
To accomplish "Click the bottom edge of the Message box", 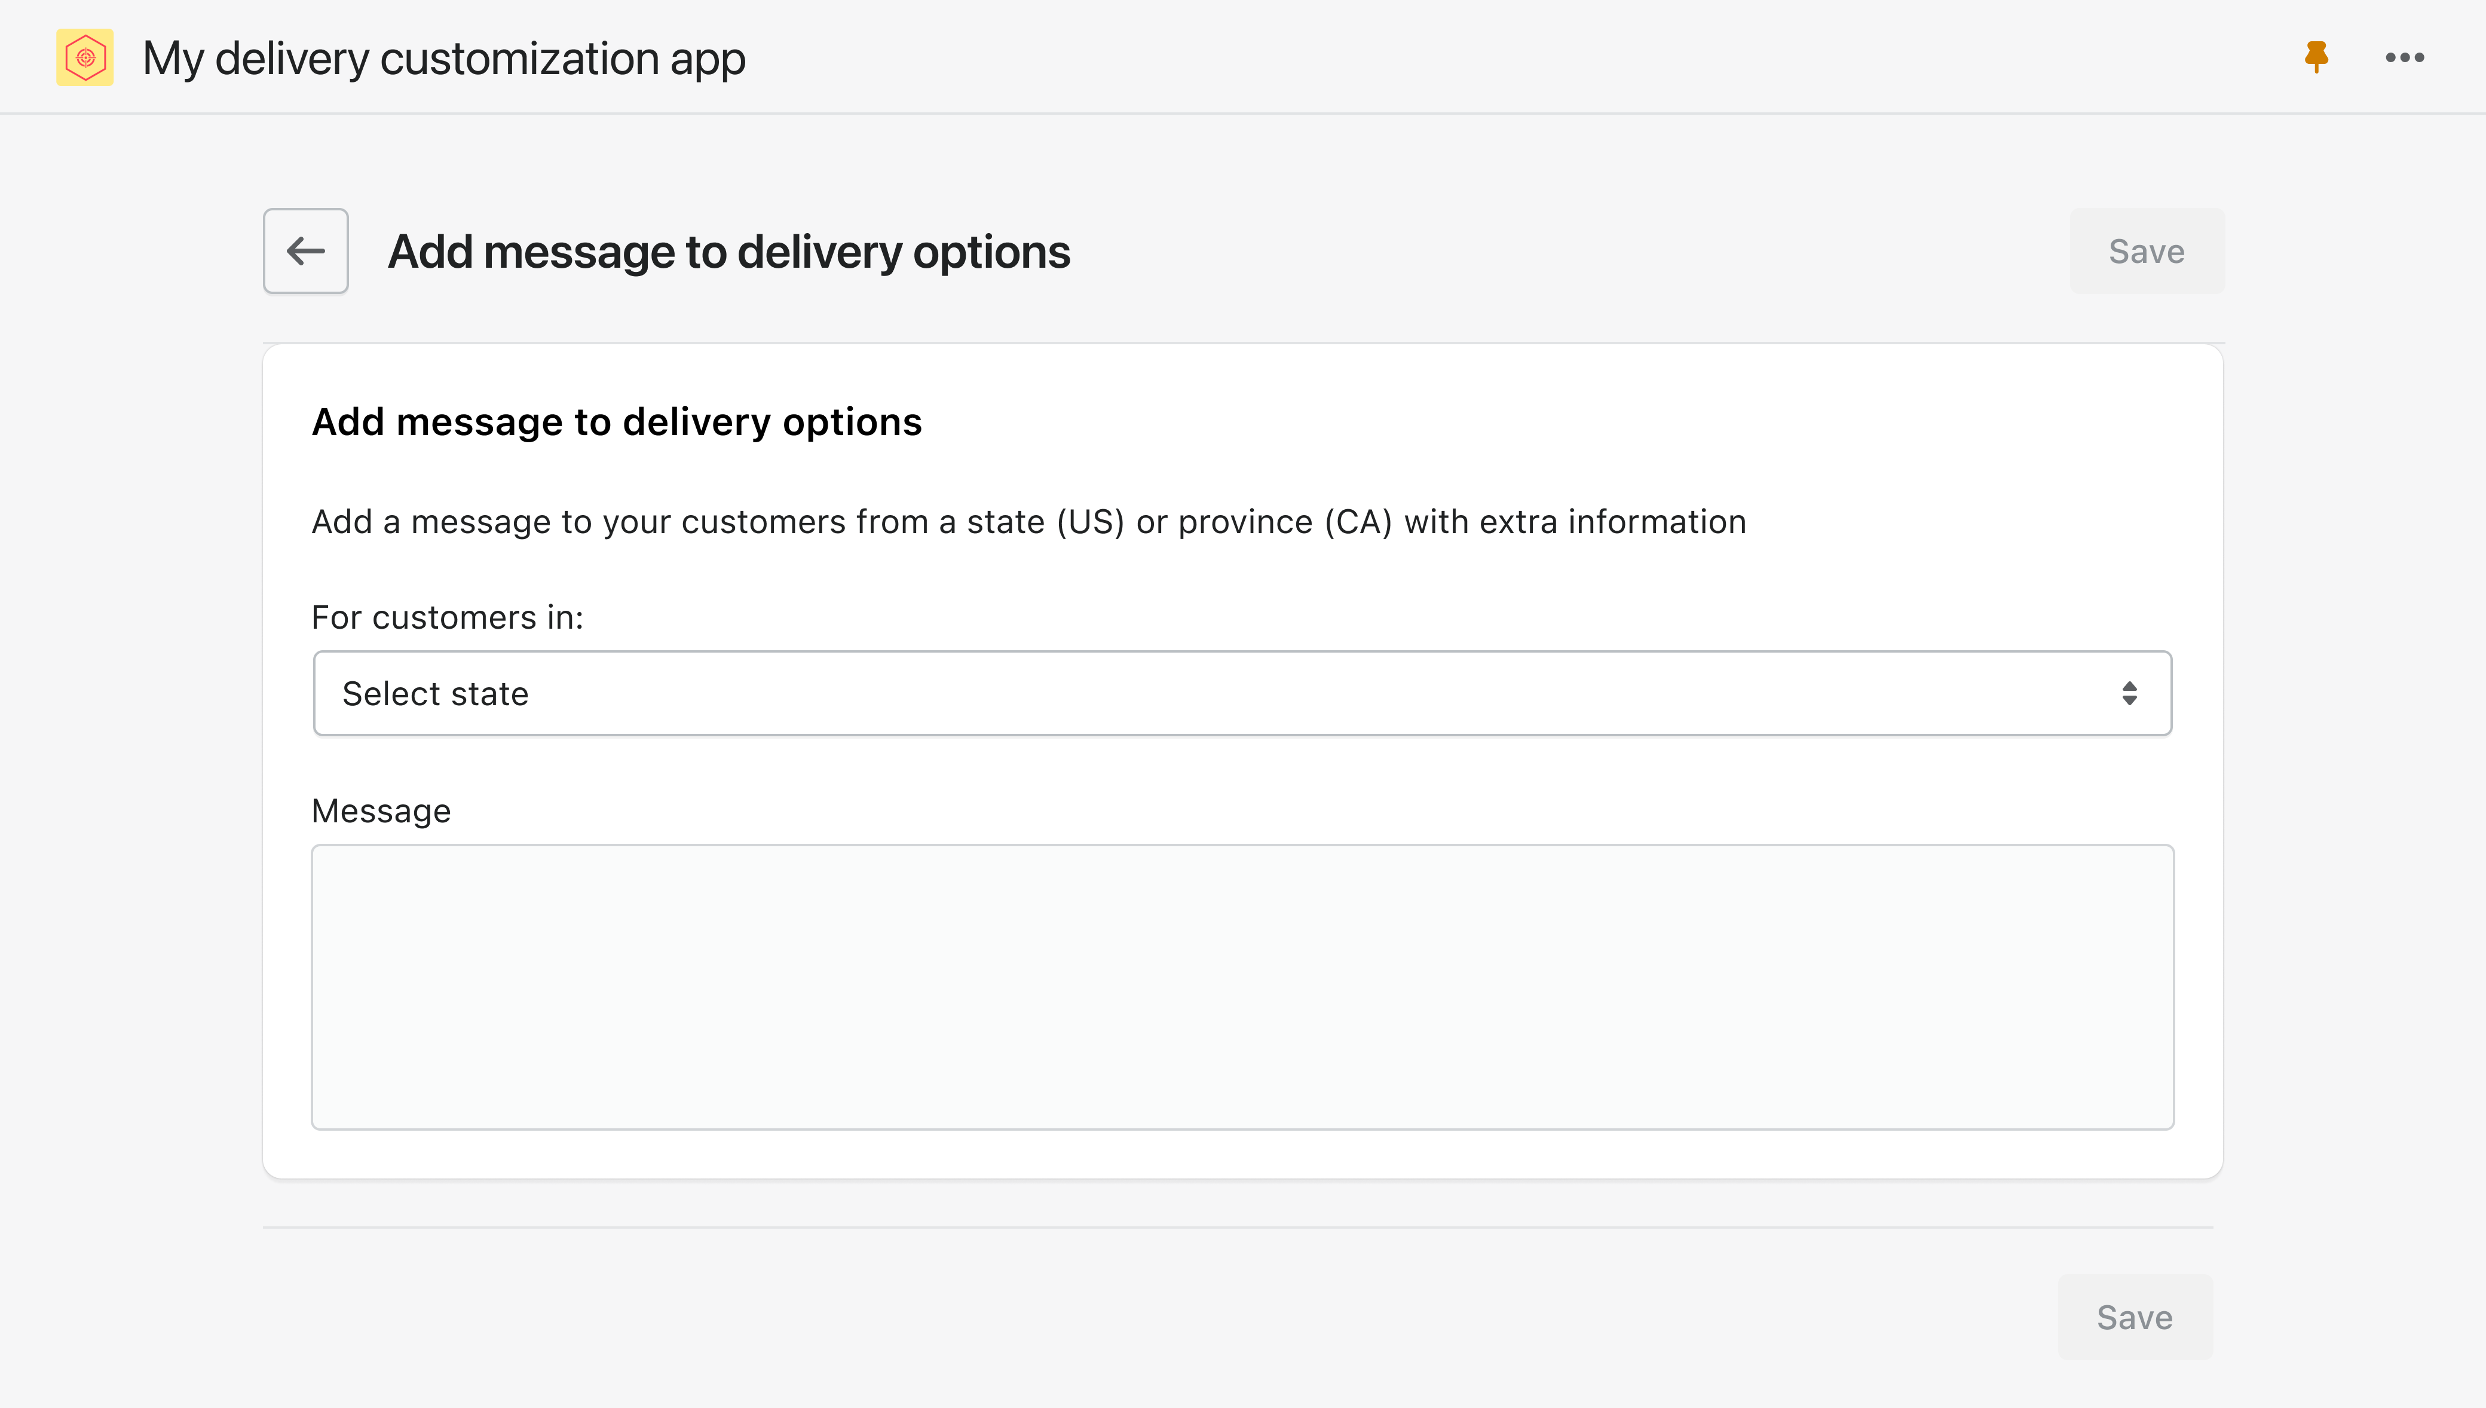I will (x=1242, y=1128).
